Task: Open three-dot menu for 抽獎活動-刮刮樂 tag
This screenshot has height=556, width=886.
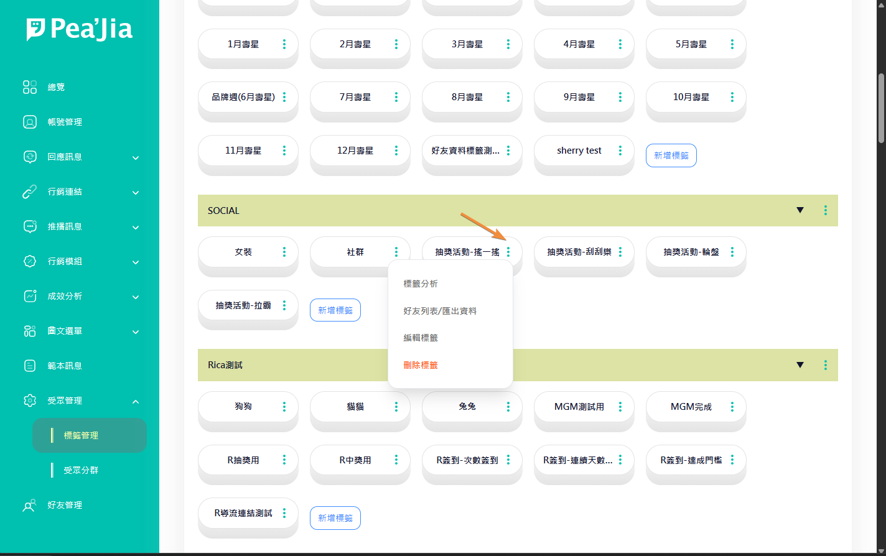Action: click(x=620, y=252)
